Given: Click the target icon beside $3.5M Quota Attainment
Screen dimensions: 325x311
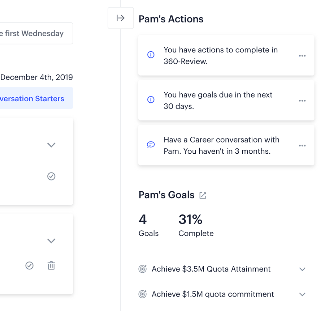Looking at the screenshot, I should [x=143, y=269].
